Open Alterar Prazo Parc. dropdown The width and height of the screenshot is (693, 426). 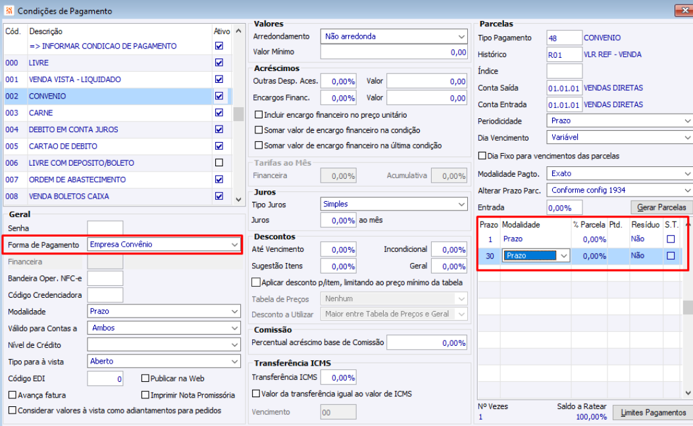point(687,190)
